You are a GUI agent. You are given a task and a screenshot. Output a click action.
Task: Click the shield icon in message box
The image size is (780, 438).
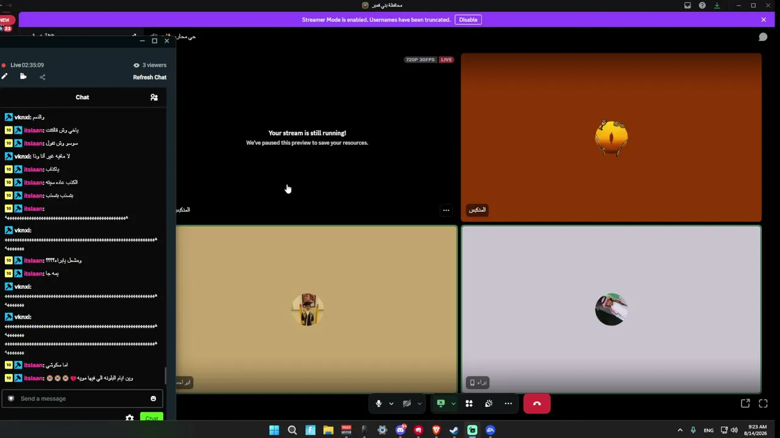[10, 398]
